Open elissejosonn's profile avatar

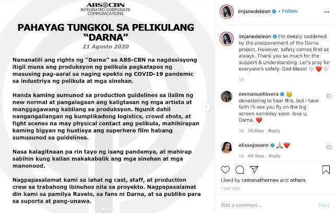(226, 148)
